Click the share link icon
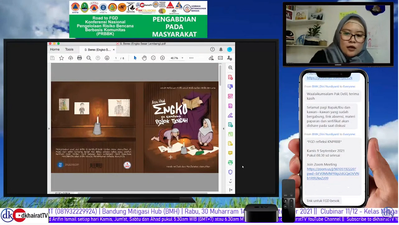This screenshot has height=225, width=399. [x=211, y=58]
